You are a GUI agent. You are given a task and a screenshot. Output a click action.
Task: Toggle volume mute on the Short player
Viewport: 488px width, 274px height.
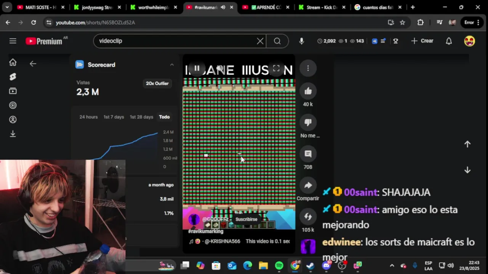(220, 68)
